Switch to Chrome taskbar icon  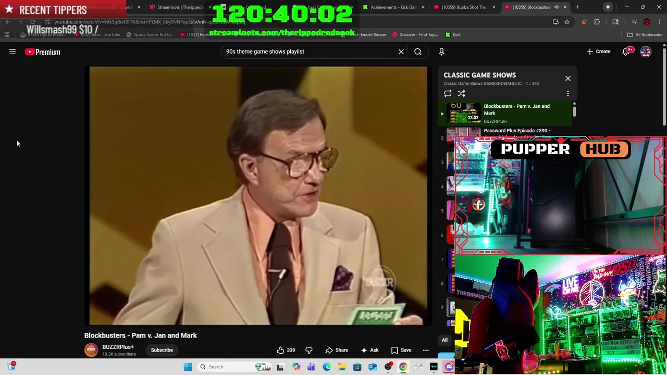(x=403, y=367)
